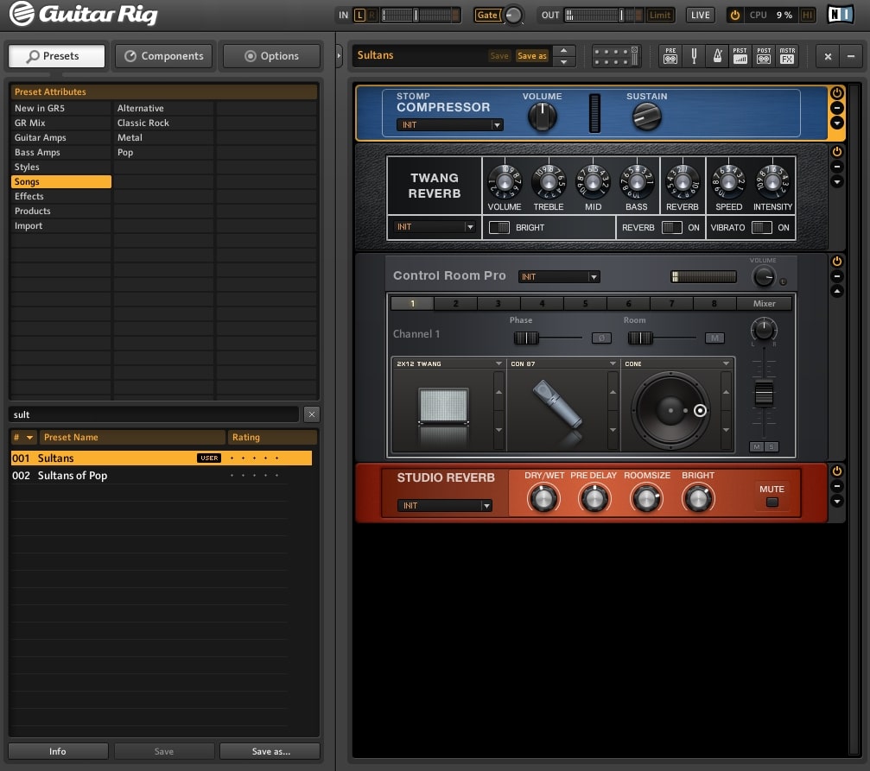Switch to the Options tab
The height and width of the screenshot is (771, 870).
(x=271, y=56)
